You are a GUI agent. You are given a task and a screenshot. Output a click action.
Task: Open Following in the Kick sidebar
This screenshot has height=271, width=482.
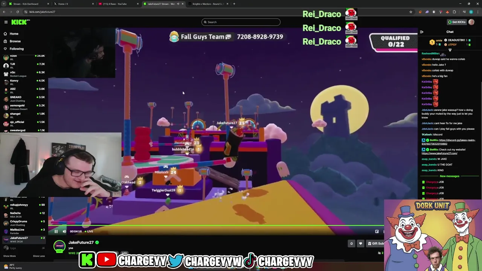tap(17, 49)
